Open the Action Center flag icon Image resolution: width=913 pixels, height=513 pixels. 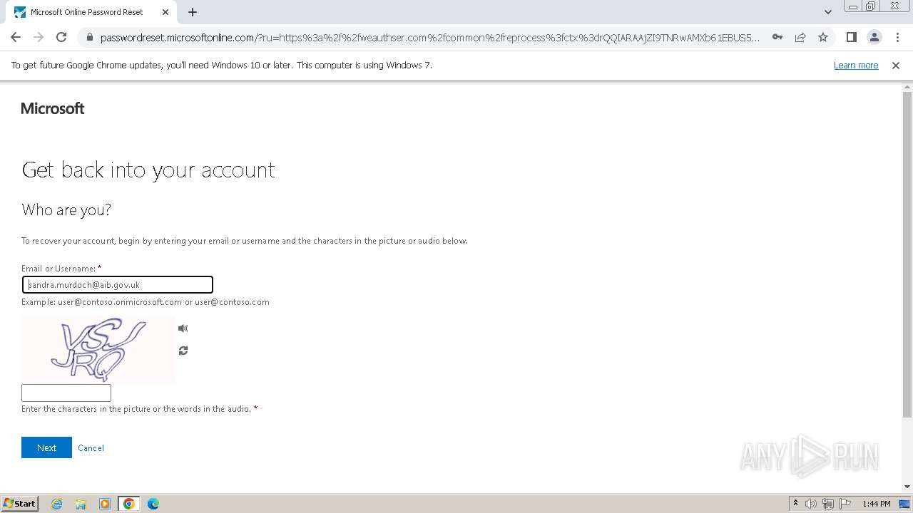tap(845, 504)
